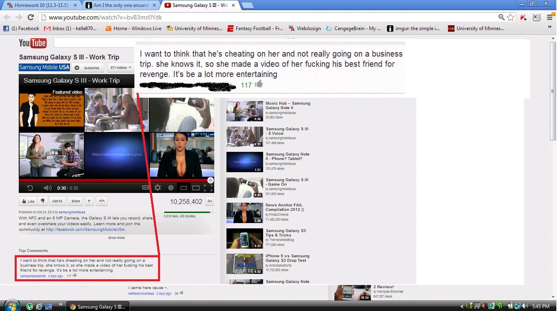Open a new browser tab
This screenshot has width=558, height=311.
coord(247,5)
